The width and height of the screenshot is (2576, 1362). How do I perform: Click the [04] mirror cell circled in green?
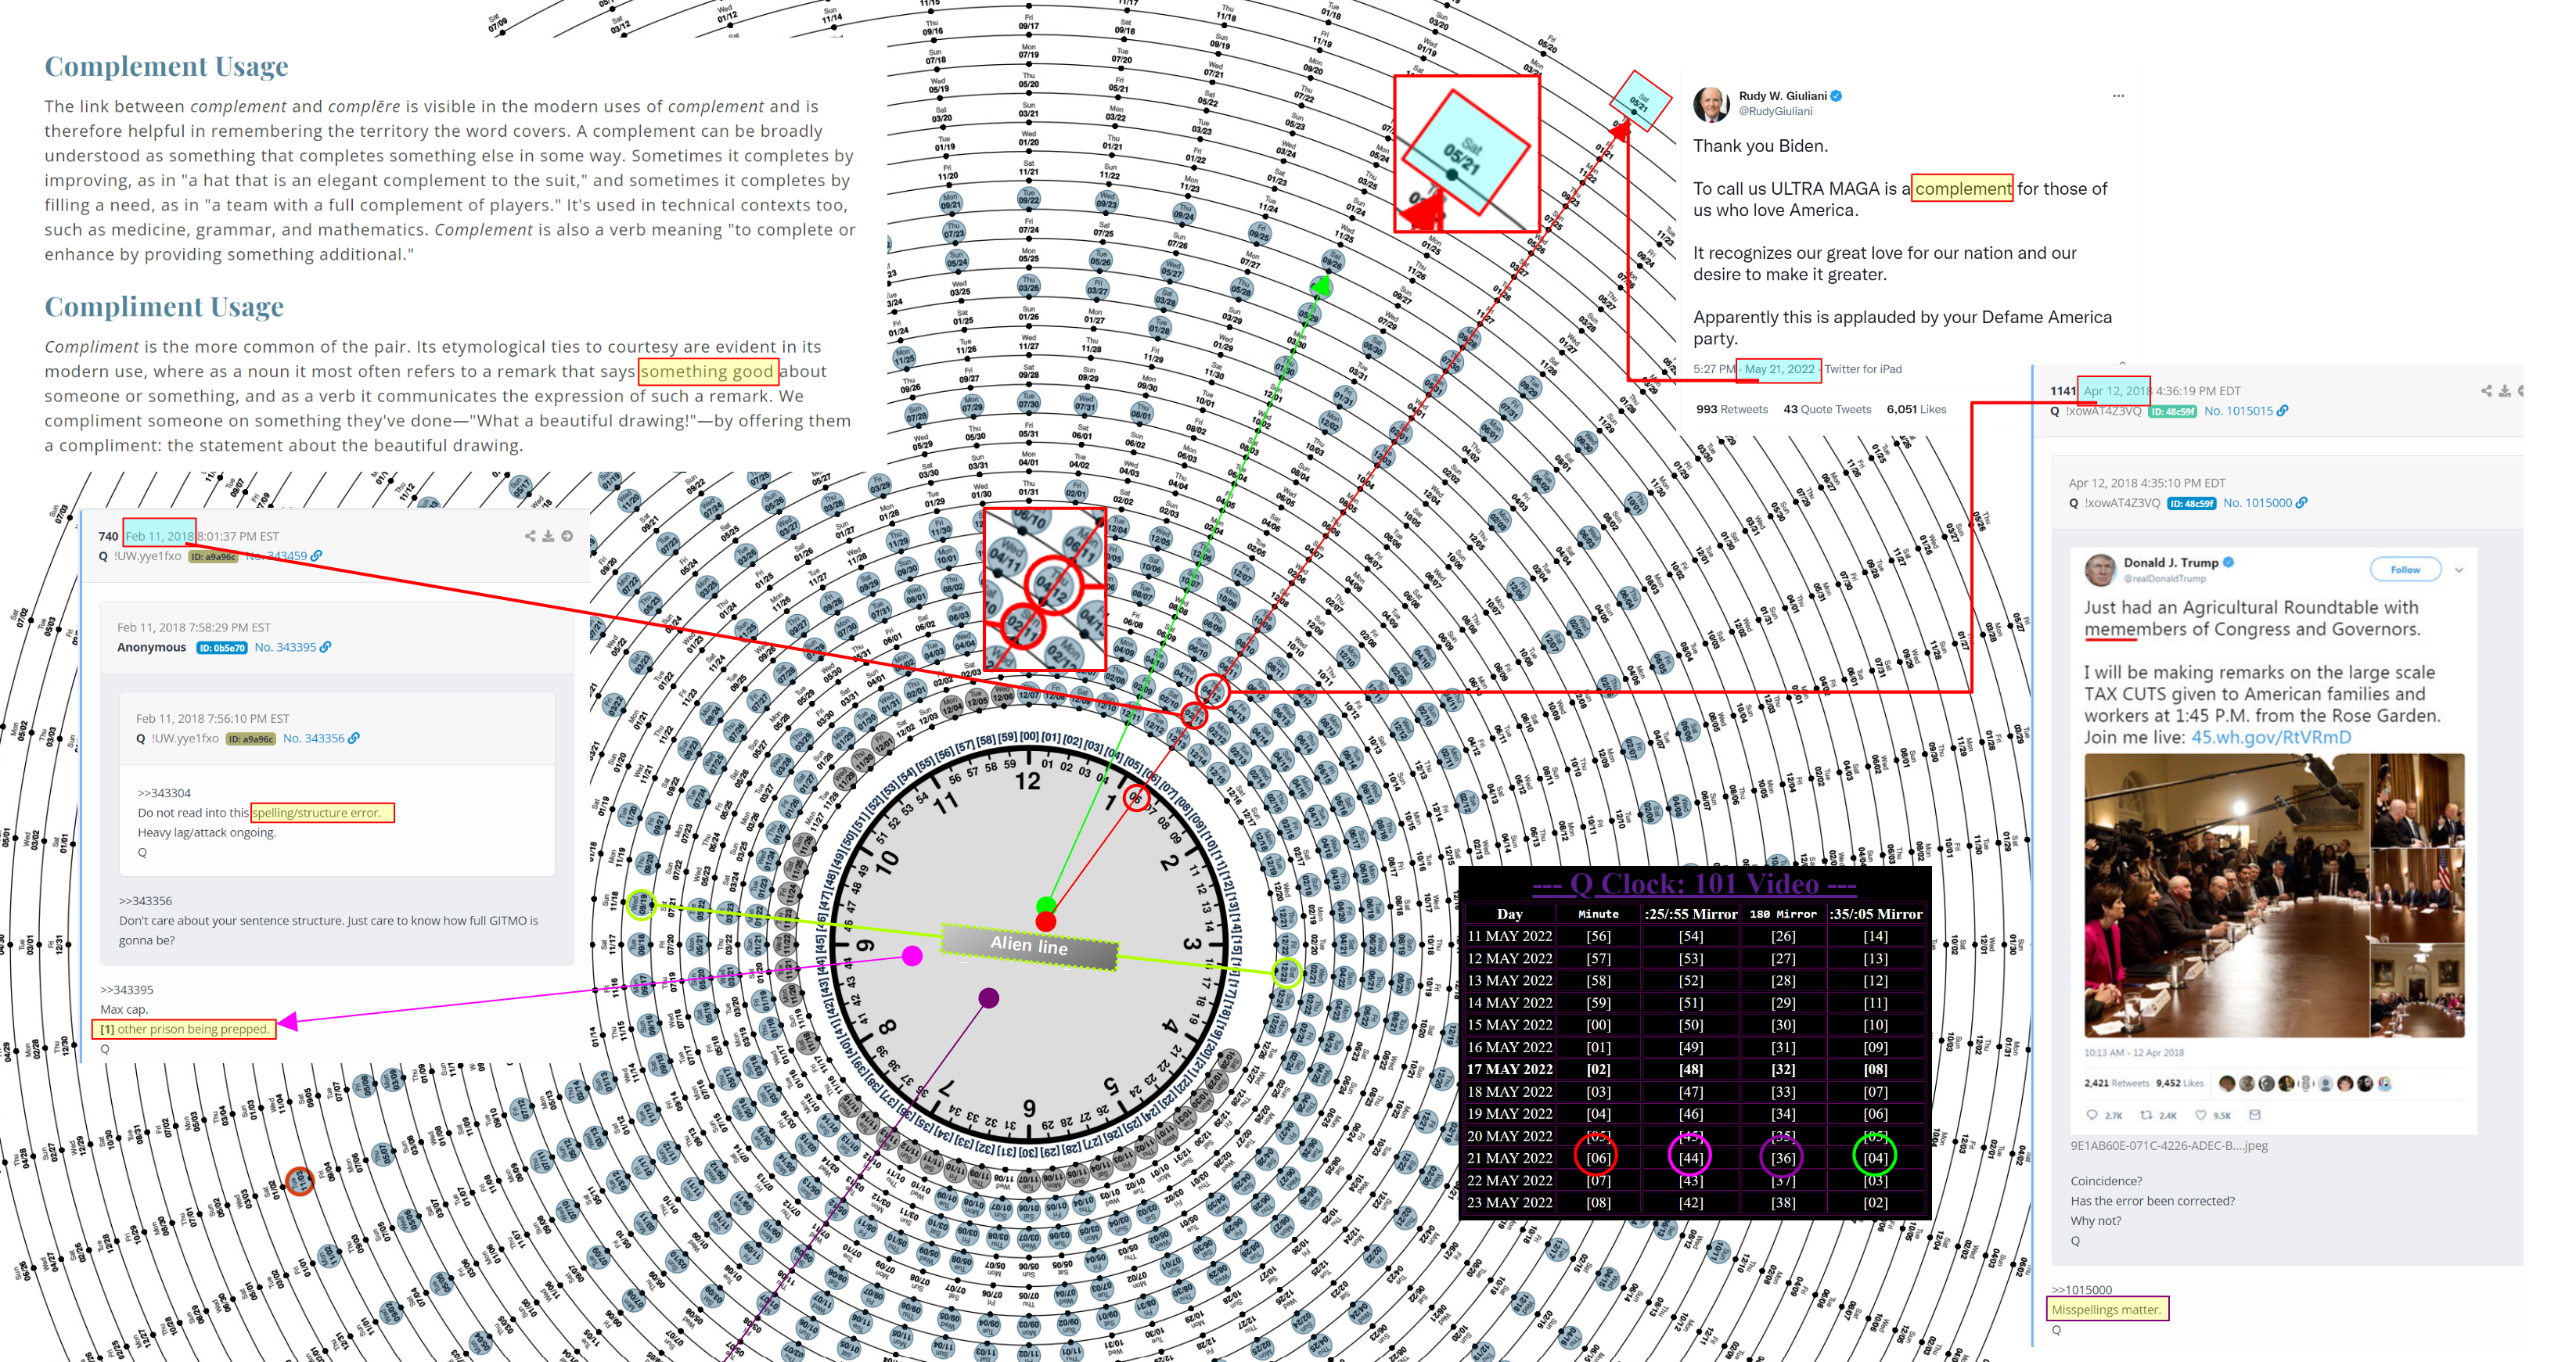point(1875,1158)
